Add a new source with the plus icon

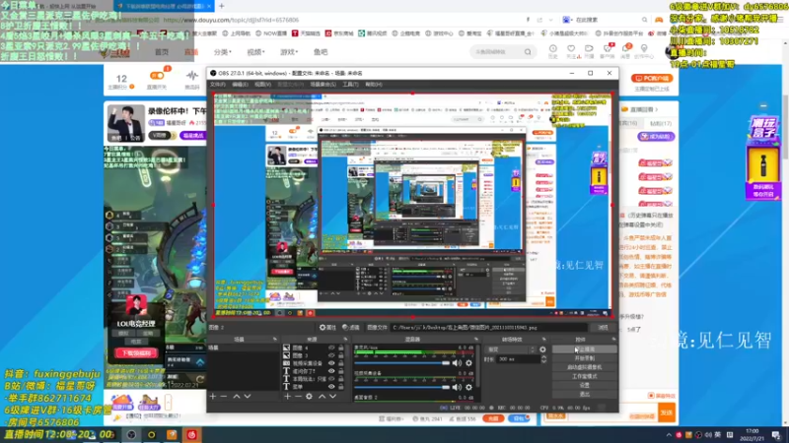pos(287,397)
